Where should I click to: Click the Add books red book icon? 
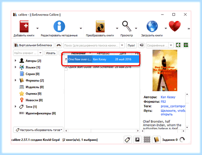click(24, 26)
